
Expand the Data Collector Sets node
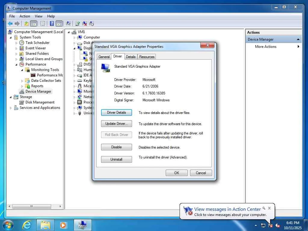22,81
